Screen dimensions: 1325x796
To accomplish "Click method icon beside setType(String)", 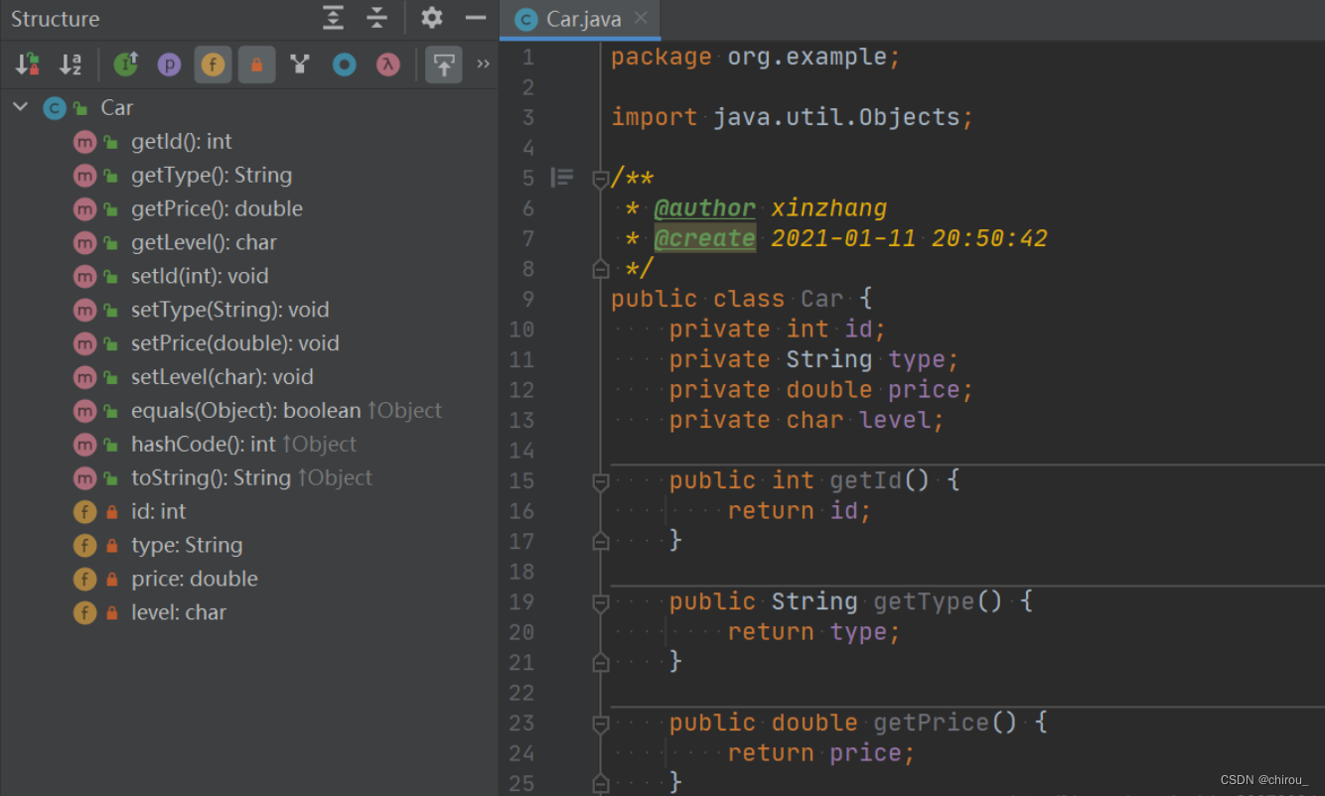I will click(84, 311).
